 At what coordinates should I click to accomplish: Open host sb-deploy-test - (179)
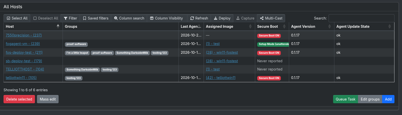(x=24, y=61)
